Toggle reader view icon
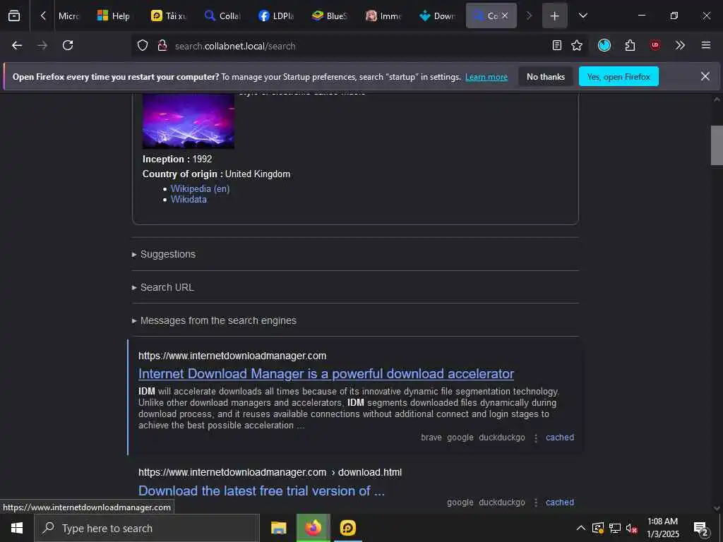This screenshot has height=542, width=723. pyautogui.click(x=557, y=45)
